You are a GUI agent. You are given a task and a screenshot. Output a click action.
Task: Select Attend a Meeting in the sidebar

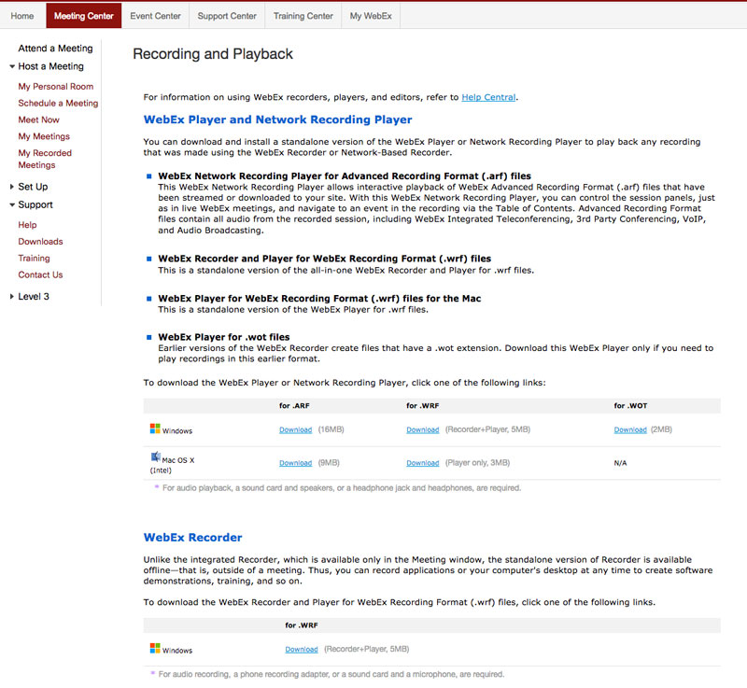[55, 48]
